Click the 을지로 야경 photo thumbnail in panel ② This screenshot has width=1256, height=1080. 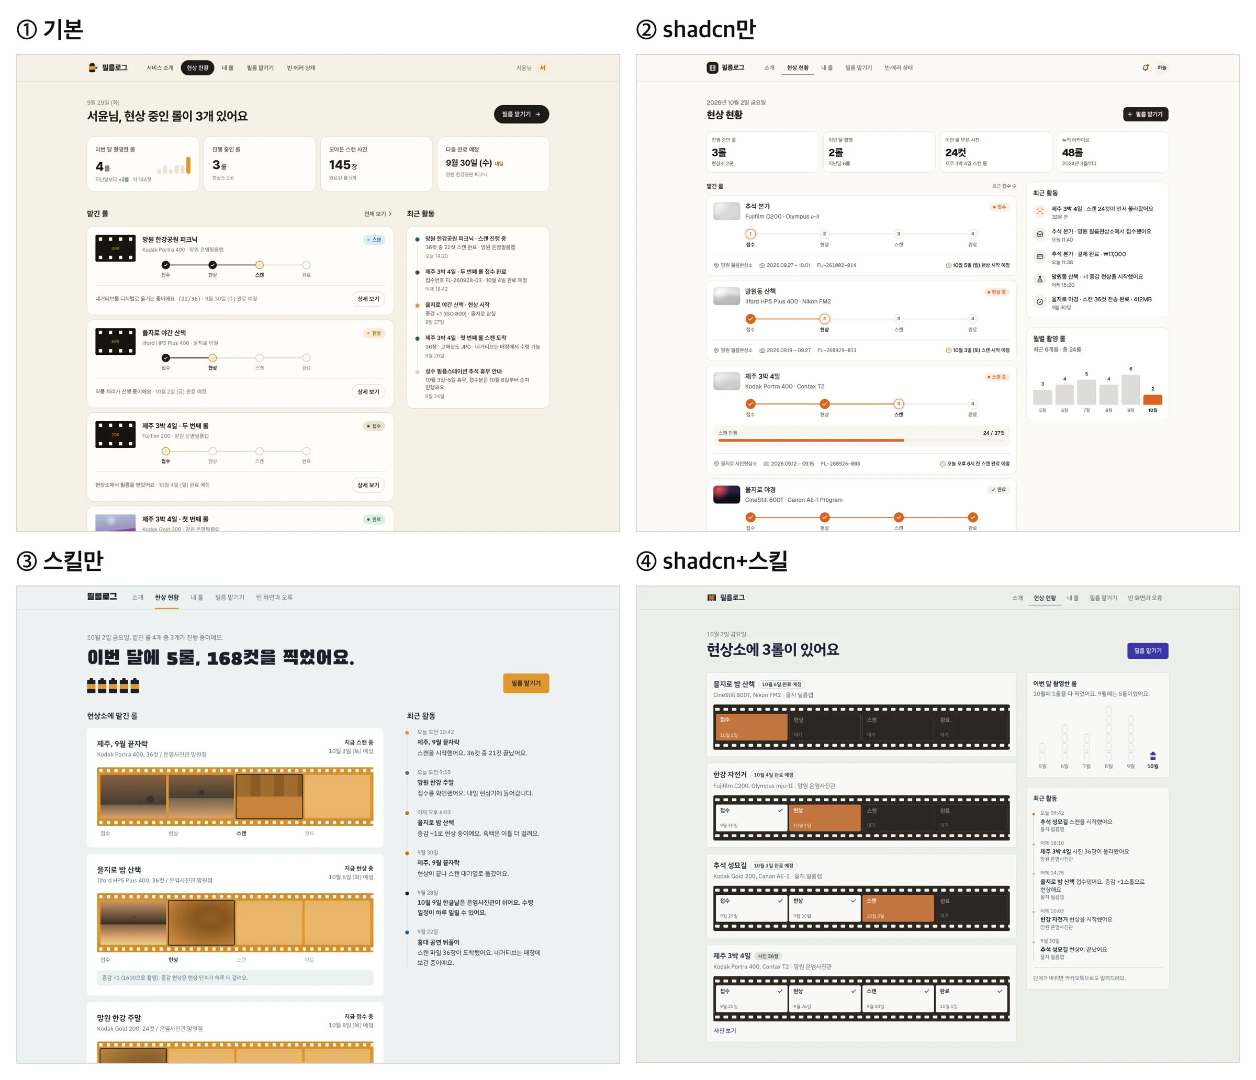tap(726, 494)
